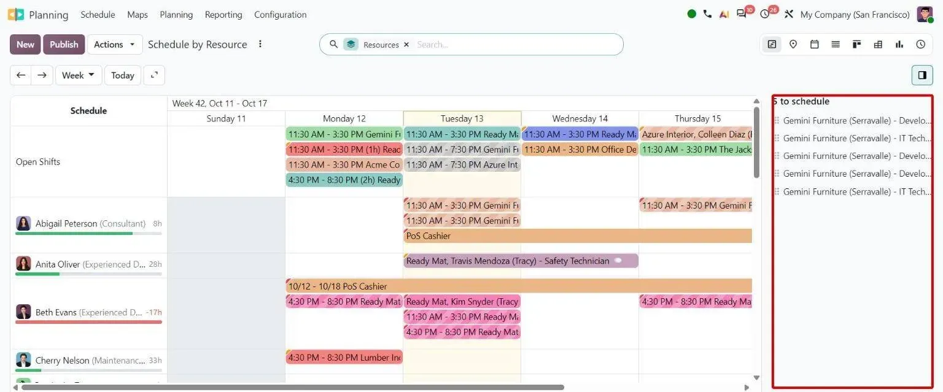Image resolution: width=943 pixels, height=392 pixels.
Task: Open the Reporting menu
Action: (223, 14)
